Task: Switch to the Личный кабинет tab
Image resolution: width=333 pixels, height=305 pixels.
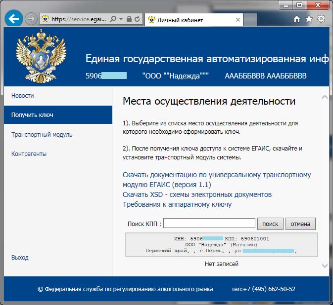Action: (193, 20)
